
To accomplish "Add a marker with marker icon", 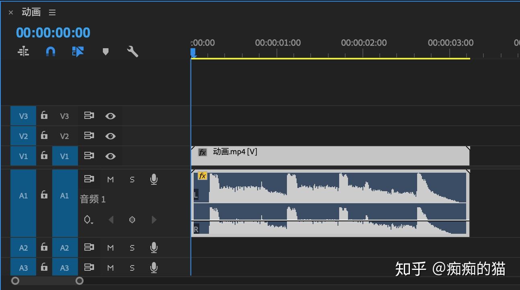I will tap(106, 52).
